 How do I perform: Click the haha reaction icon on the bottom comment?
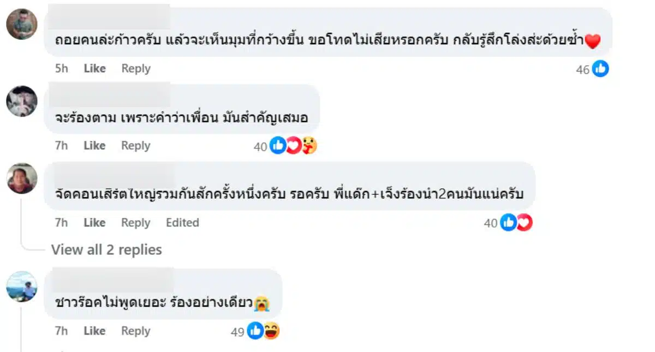pyautogui.click(x=271, y=331)
